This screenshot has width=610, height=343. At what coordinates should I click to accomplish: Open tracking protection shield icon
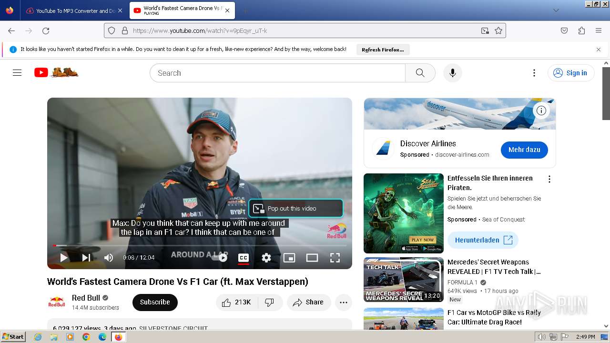112,30
